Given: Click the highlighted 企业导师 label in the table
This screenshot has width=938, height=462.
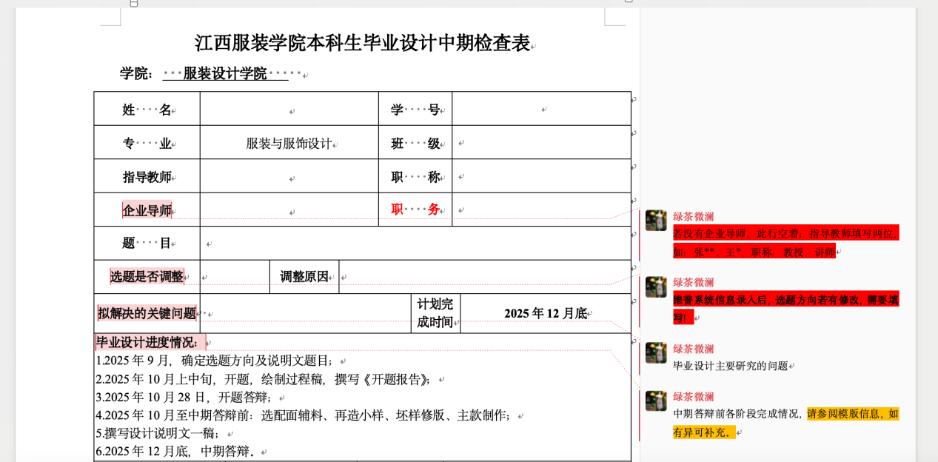Looking at the screenshot, I should coord(147,210).
